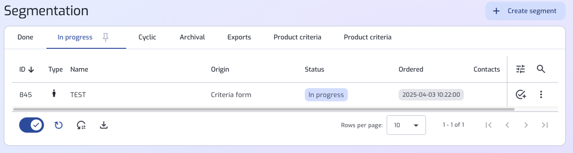Click the pin icon beside In progress tab
This screenshot has height=153, width=573.
106,37
